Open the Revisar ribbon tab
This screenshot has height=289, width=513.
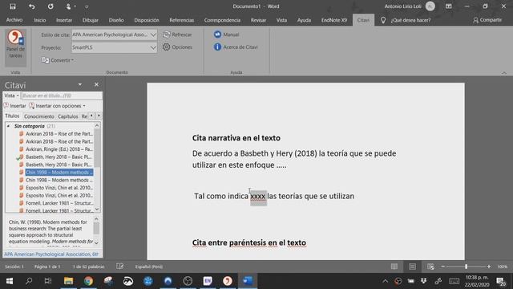coord(258,20)
